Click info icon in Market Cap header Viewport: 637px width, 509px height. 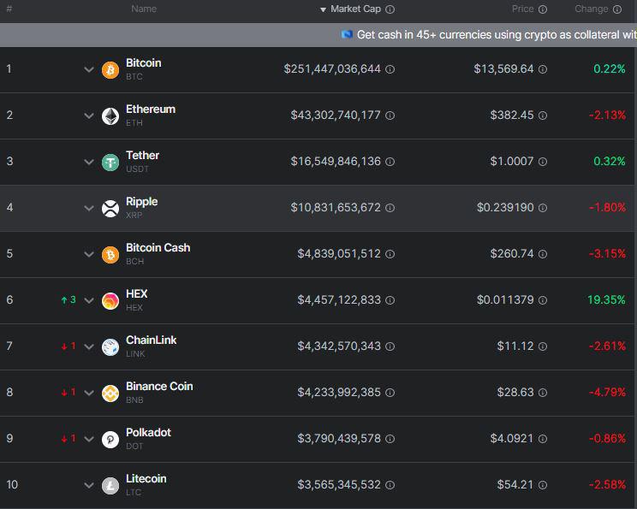[x=390, y=9]
